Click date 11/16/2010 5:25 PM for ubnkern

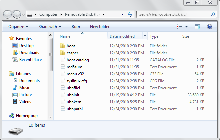[x=127, y=102]
